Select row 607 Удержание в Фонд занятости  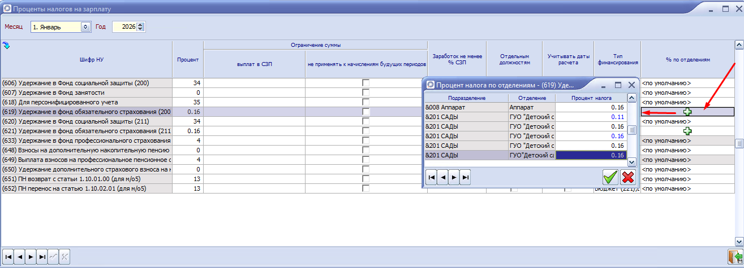(87, 93)
